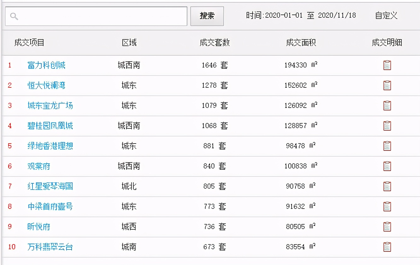Click the search input field
This screenshot has width=420, height=265.
[x=95, y=15]
